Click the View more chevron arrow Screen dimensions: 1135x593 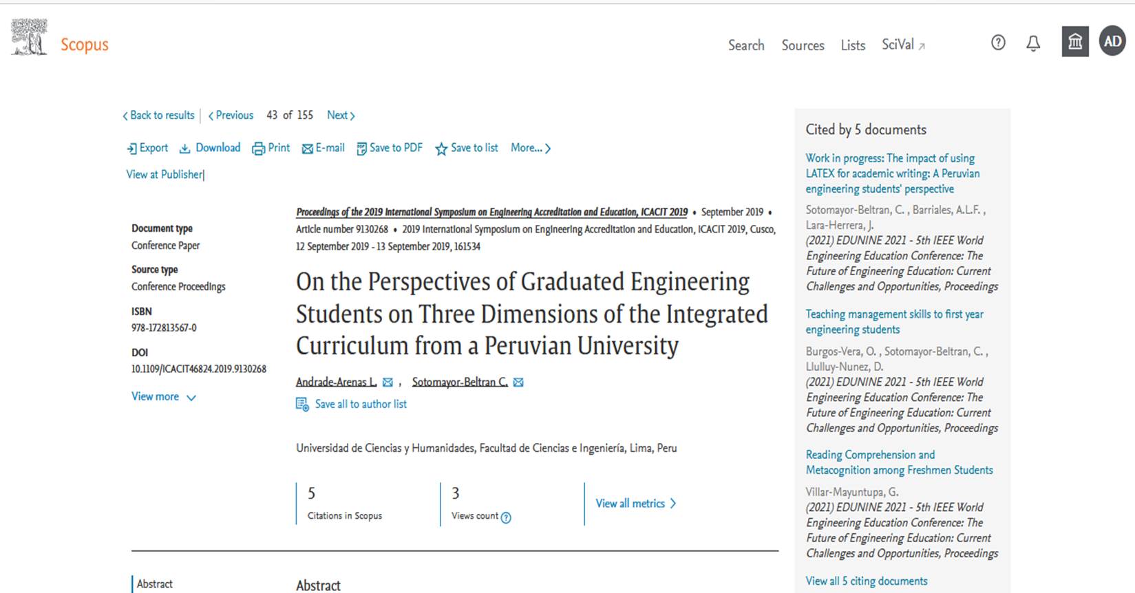(191, 398)
